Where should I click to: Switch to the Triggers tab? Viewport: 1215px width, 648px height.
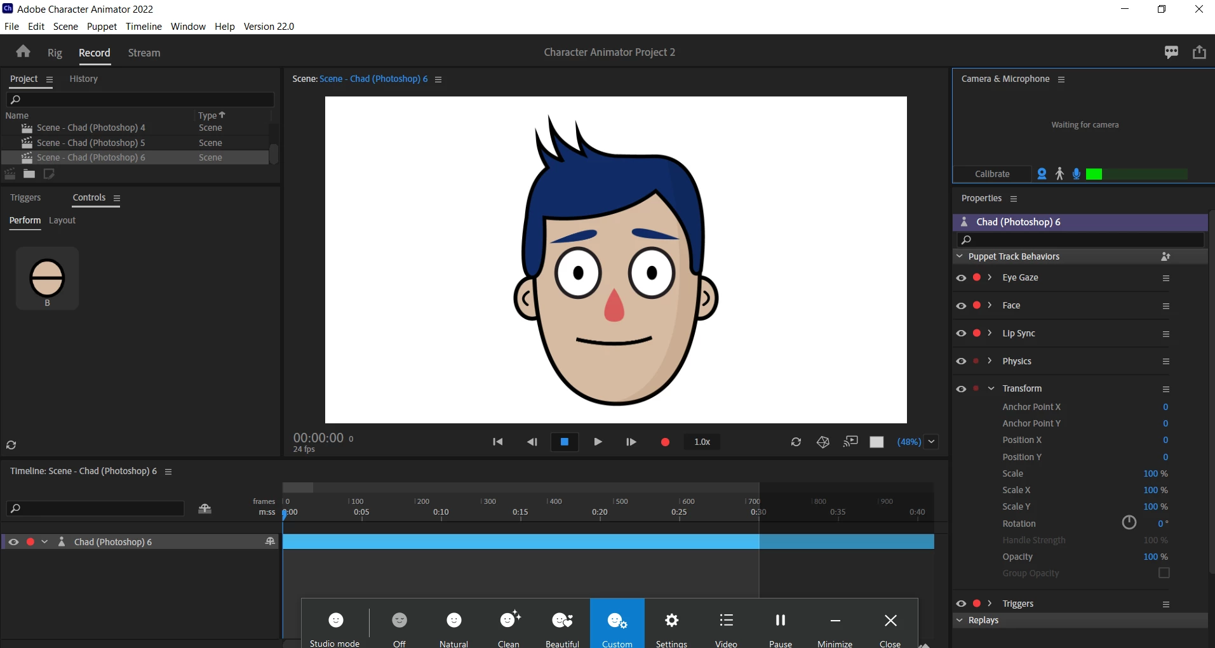pos(25,197)
